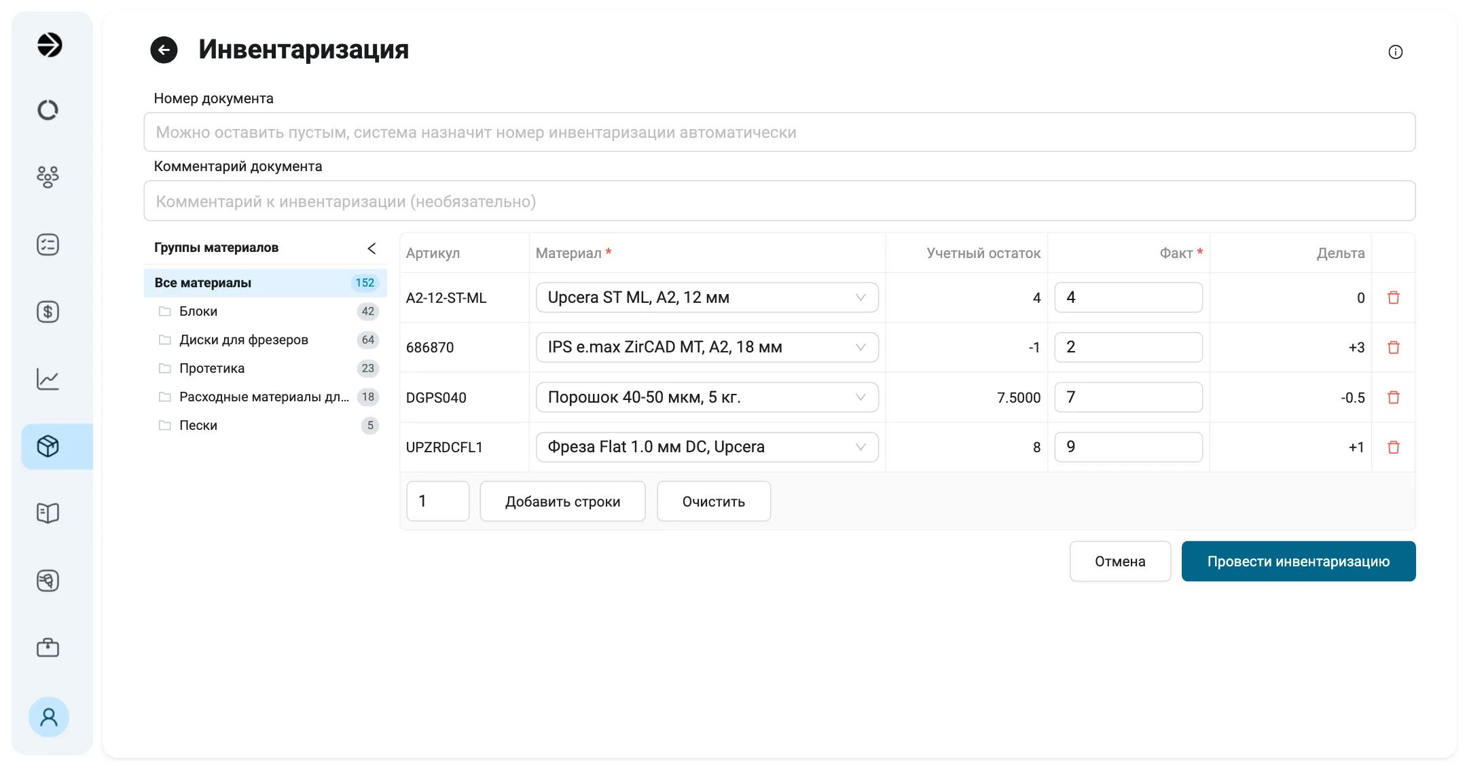The width and height of the screenshot is (1467, 768).
Task: Click the back arrow next to Инвентаризация
Action: tap(164, 50)
